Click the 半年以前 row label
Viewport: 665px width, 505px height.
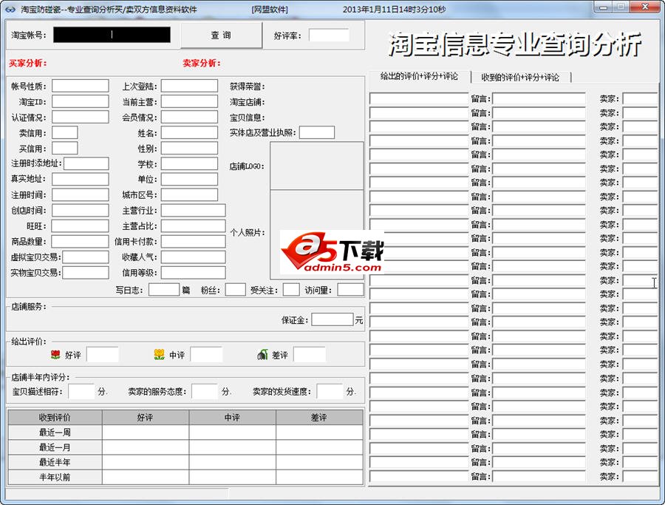[55, 477]
